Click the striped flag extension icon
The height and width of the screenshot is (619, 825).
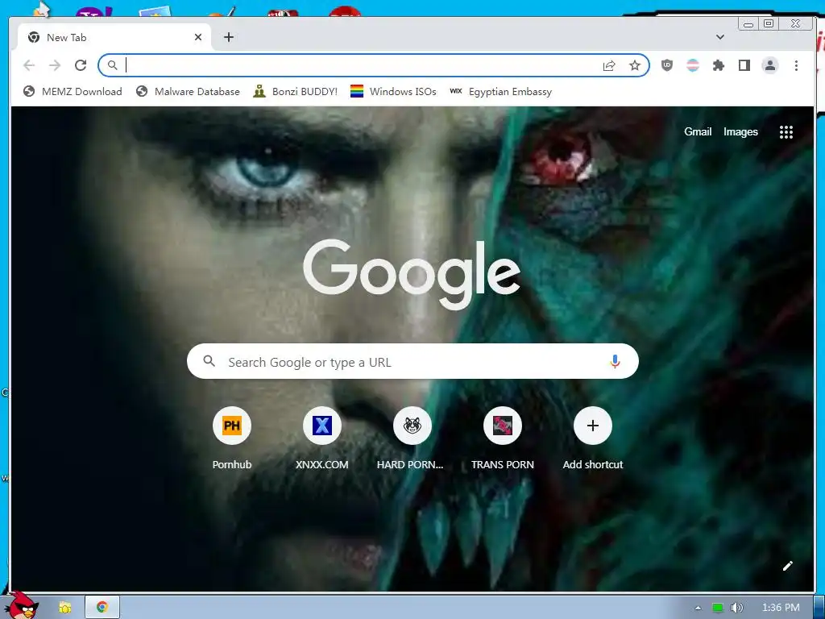(693, 65)
